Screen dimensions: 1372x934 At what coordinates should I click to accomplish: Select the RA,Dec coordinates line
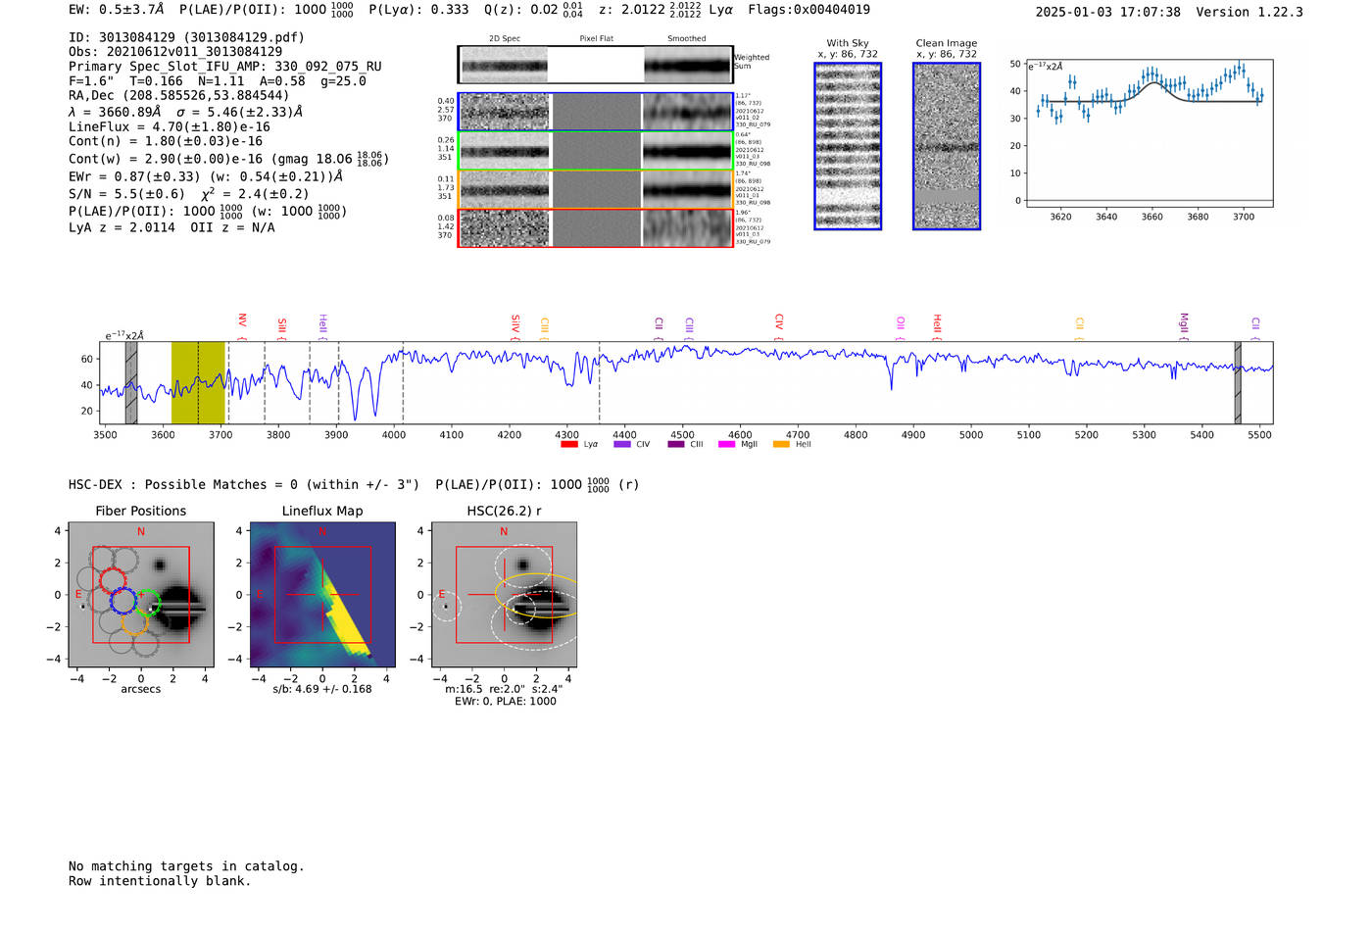click(x=179, y=96)
